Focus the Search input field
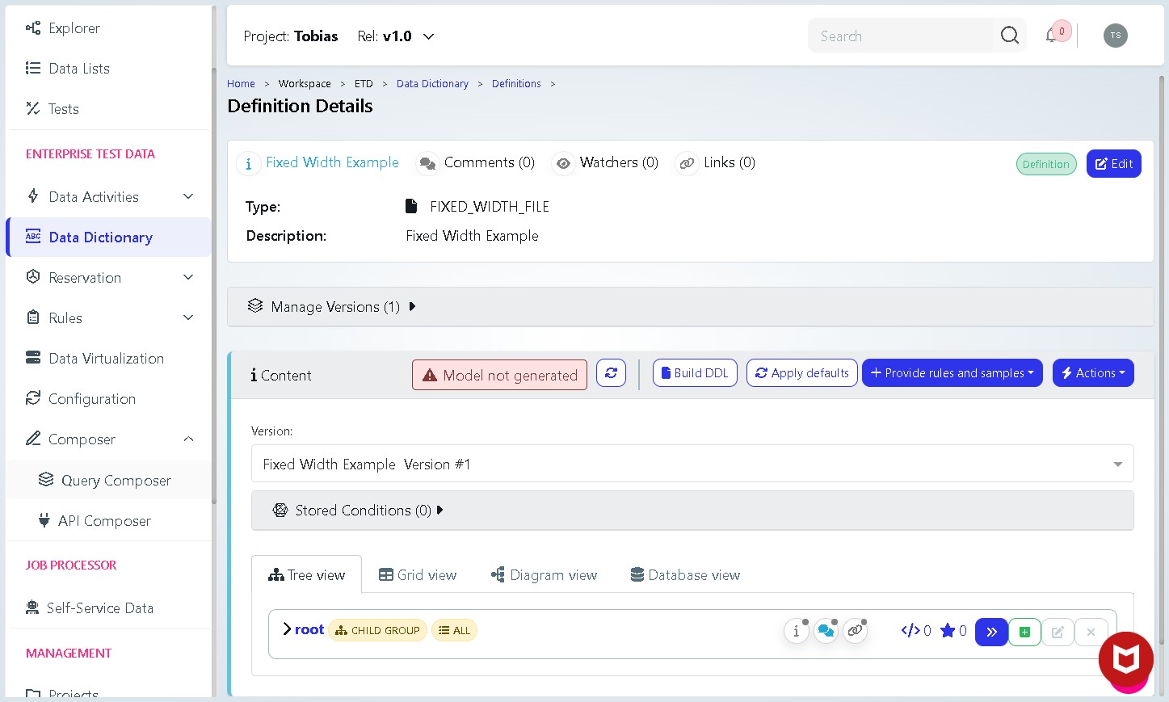 pyautogui.click(x=900, y=36)
